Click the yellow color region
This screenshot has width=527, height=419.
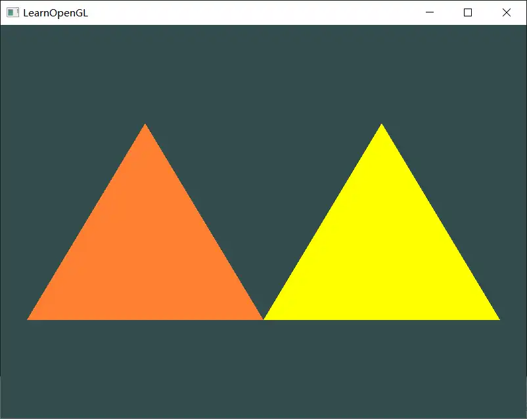click(381, 262)
